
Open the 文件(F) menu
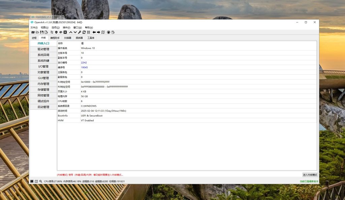coord(34,27)
